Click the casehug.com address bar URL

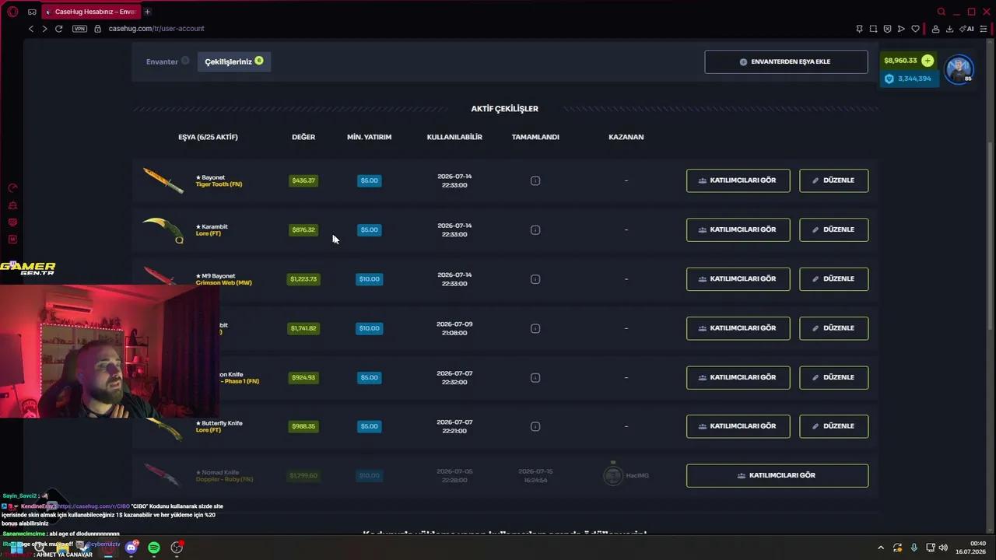156,29
